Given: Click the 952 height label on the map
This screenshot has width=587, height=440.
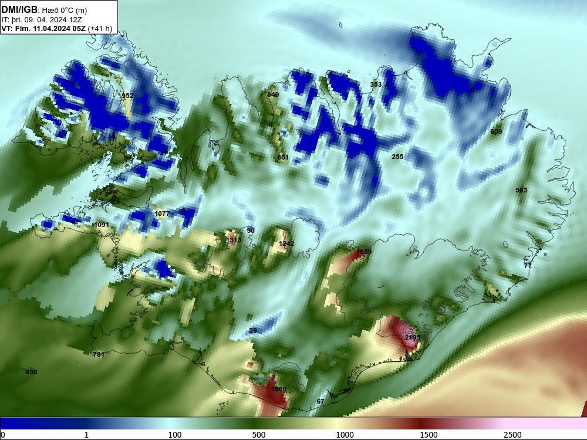Looking at the screenshot, I should (x=127, y=96).
